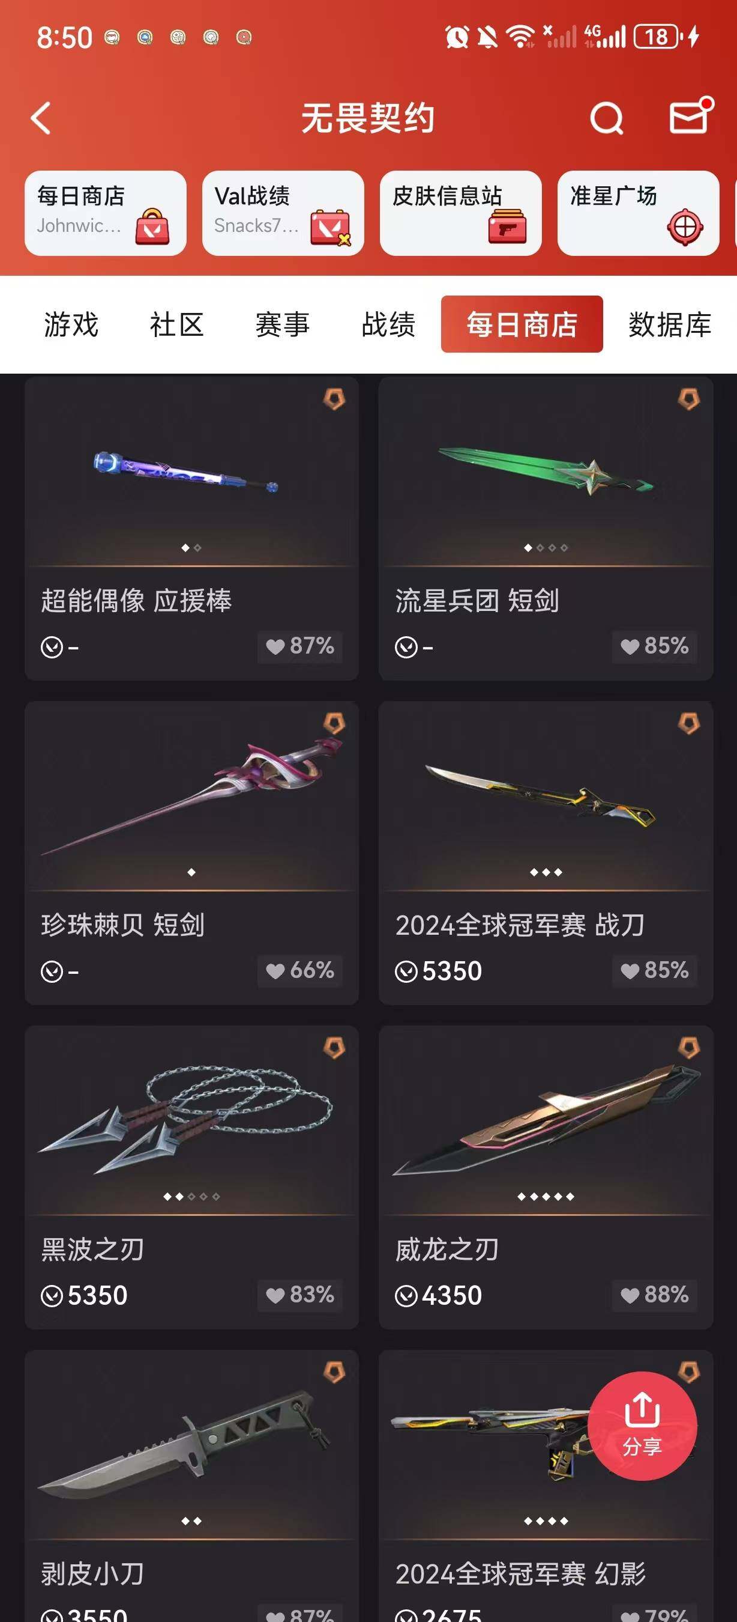737x1622 pixels.
Task: Toggle like heart on 威龙之刃 88%
Action: [x=655, y=1295]
